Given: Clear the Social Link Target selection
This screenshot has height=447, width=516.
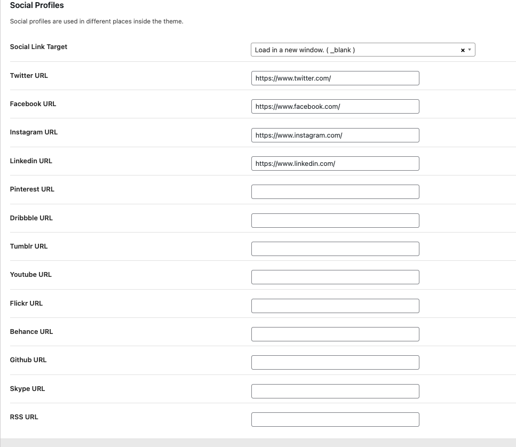Looking at the screenshot, I should tap(463, 50).
